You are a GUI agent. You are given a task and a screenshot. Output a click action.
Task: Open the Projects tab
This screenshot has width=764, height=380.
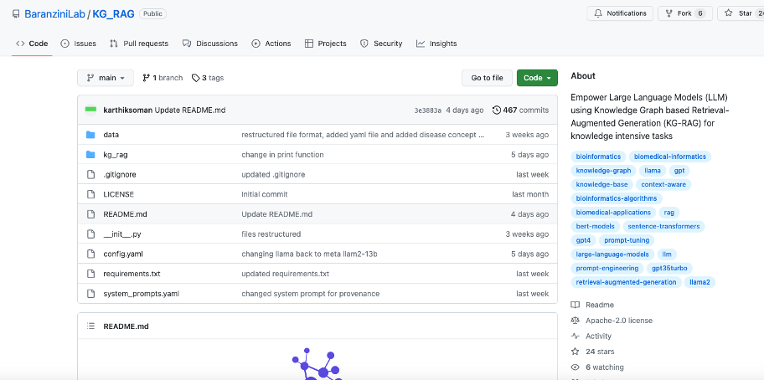coord(326,44)
